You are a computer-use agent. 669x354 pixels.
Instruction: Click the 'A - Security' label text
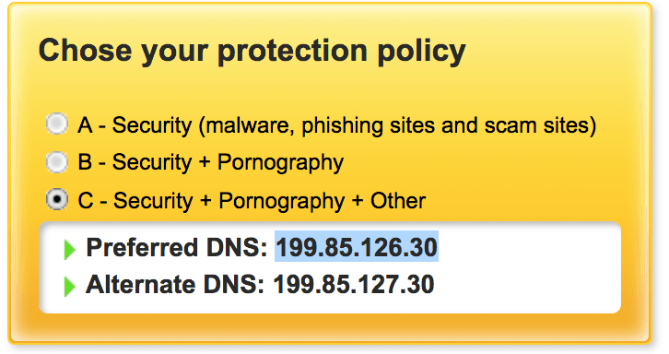point(135,125)
